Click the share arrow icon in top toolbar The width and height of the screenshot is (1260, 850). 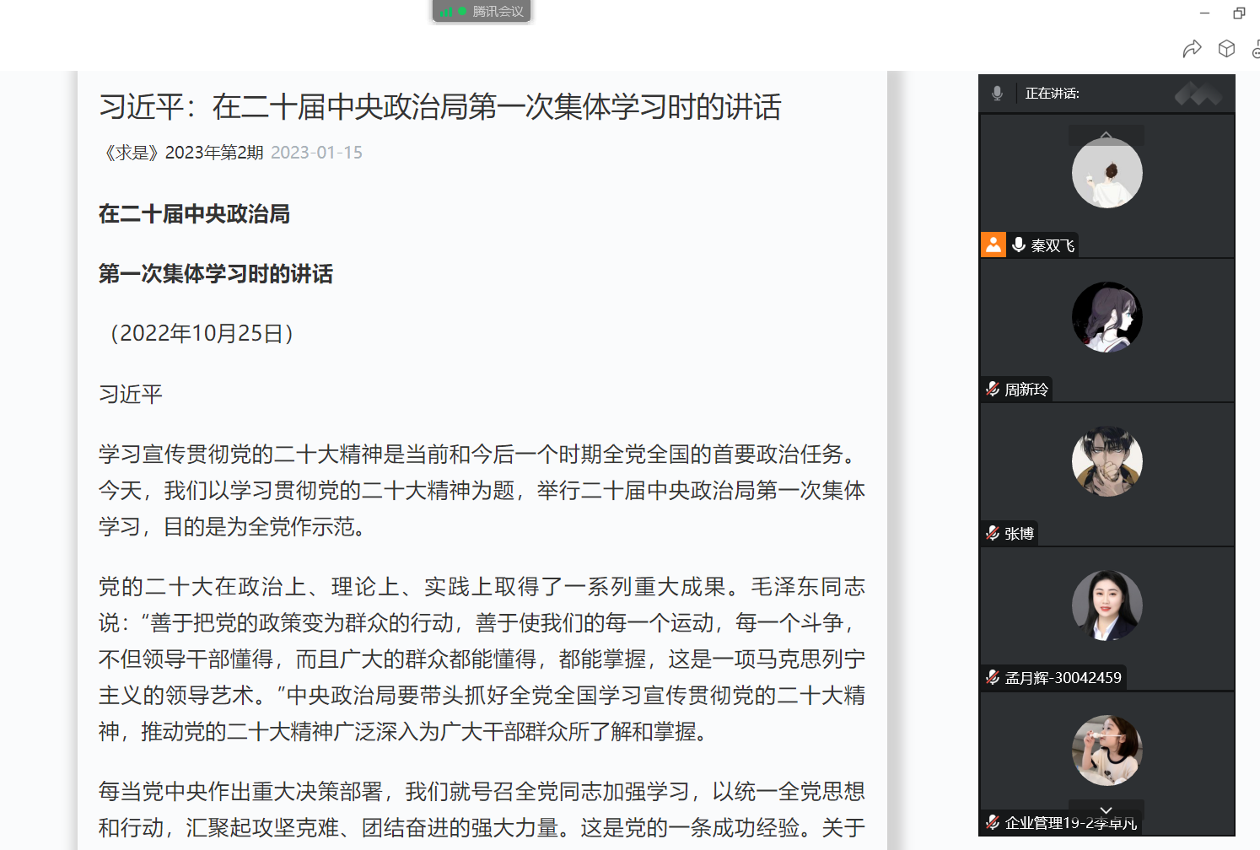coord(1192,49)
